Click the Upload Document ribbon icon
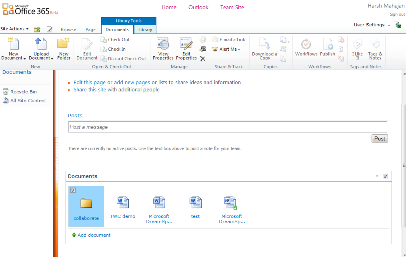This screenshot has height=257, width=406. 41,44
